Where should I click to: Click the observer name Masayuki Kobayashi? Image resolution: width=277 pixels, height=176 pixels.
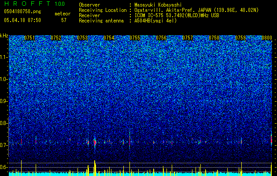[158, 5]
